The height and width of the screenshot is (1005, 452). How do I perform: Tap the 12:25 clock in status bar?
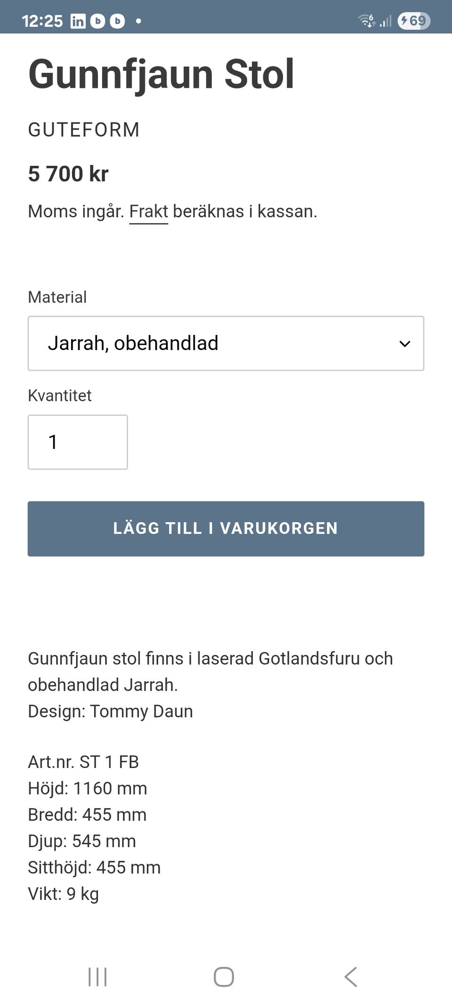(42, 21)
